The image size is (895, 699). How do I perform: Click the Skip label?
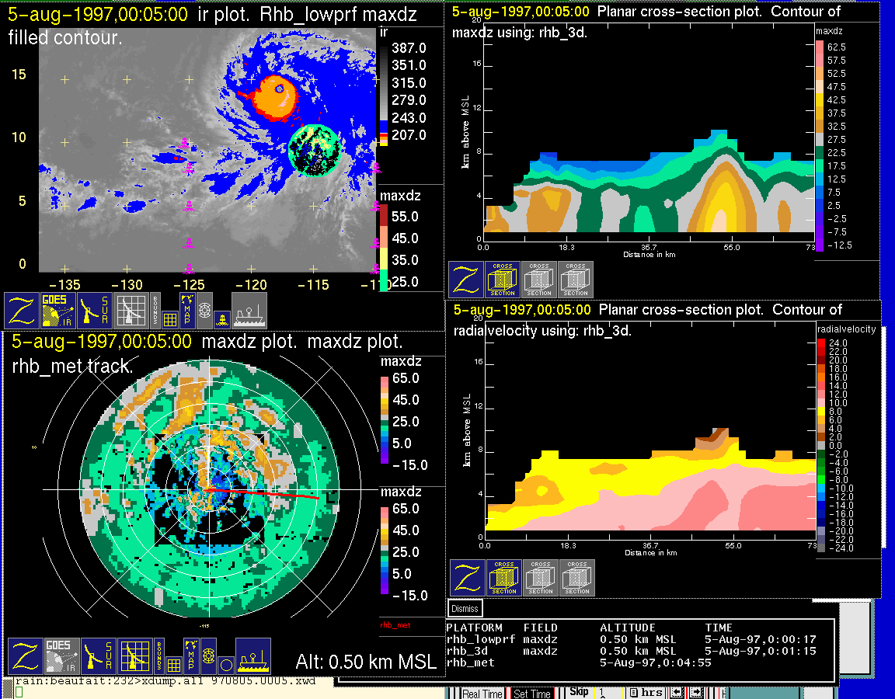[579, 692]
